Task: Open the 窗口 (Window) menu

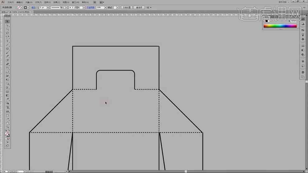Action: [x=75, y=2]
